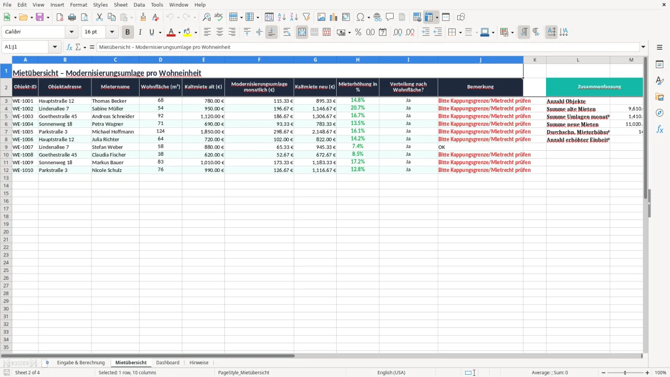Open borders dropdown arrow
This screenshot has width=670, height=377.
point(460,32)
